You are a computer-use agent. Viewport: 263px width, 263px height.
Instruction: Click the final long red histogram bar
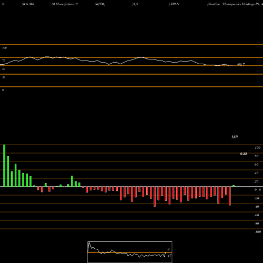[x=230, y=196]
